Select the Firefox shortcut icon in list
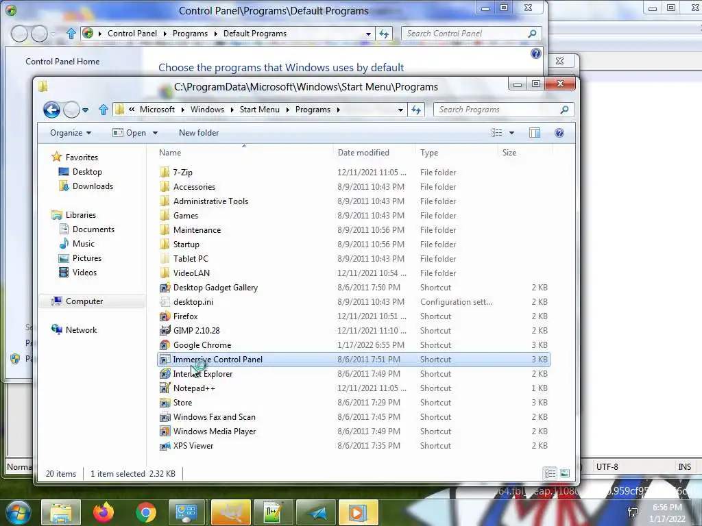Image resolution: width=702 pixels, height=526 pixels. [165, 316]
